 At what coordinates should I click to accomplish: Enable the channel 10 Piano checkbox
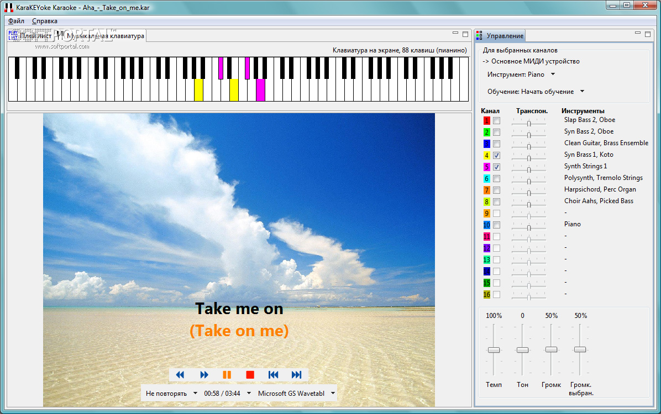click(497, 225)
